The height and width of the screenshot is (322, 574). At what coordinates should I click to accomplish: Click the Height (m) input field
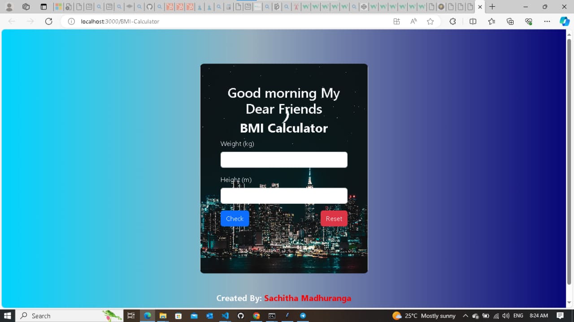(x=284, y=196)
